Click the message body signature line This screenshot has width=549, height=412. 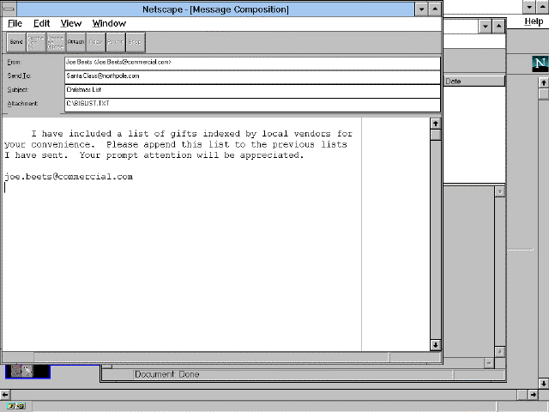(x=69, y=177)
